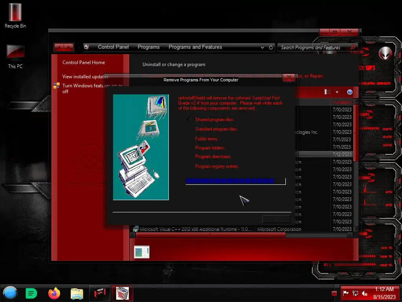The image size is (402, 302).
Task: Click Program registry entries text
Action: [x=218, y=166]
